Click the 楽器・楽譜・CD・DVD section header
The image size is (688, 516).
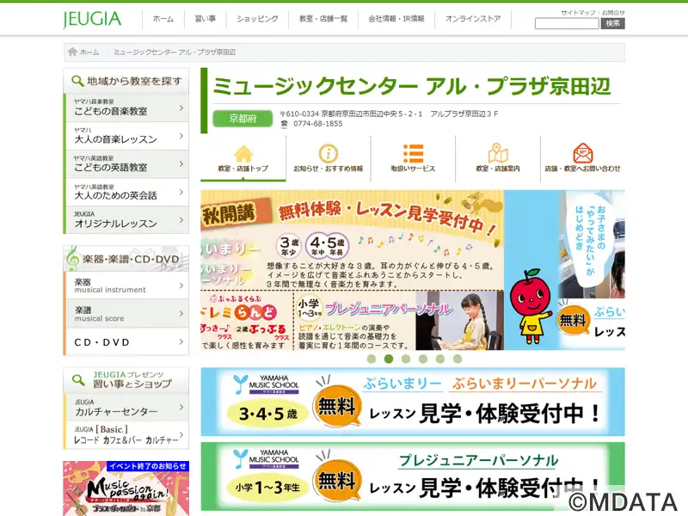coord(126,259)
